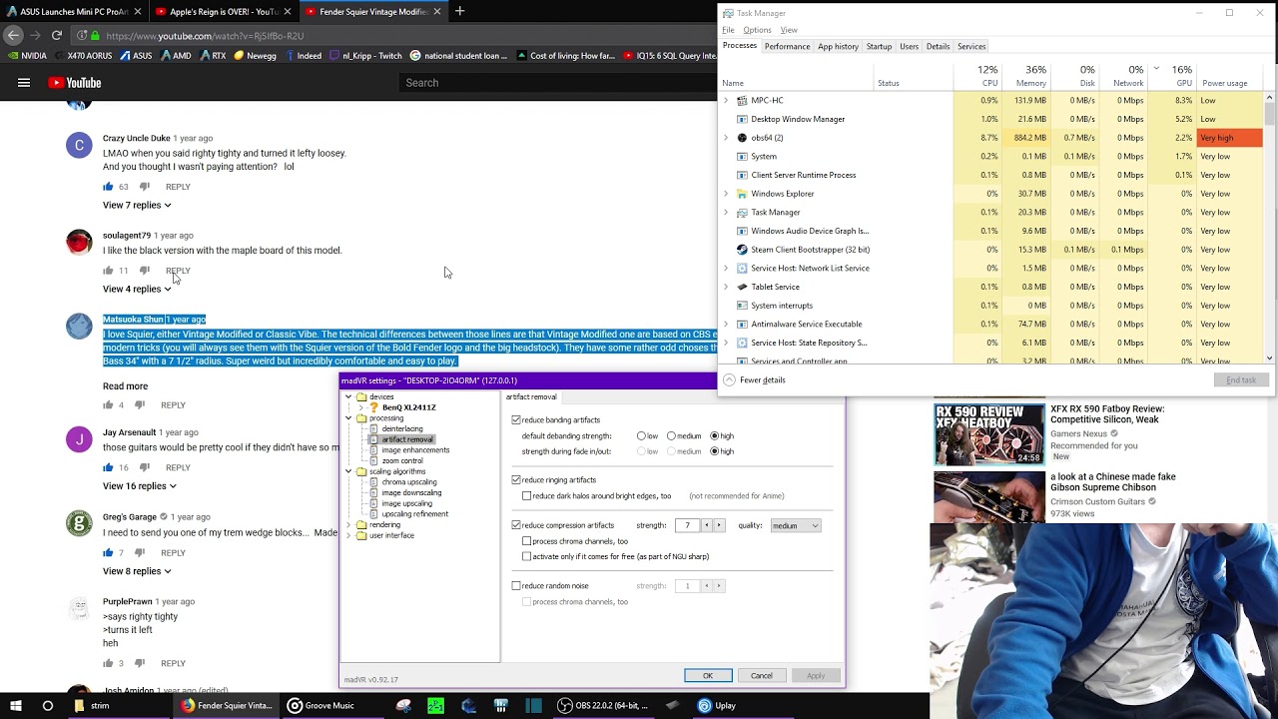This screenshot has width=1278, height=719.
Task: Click the Task Manager processes scrollbar
Action: click(x=1269, y=228)
